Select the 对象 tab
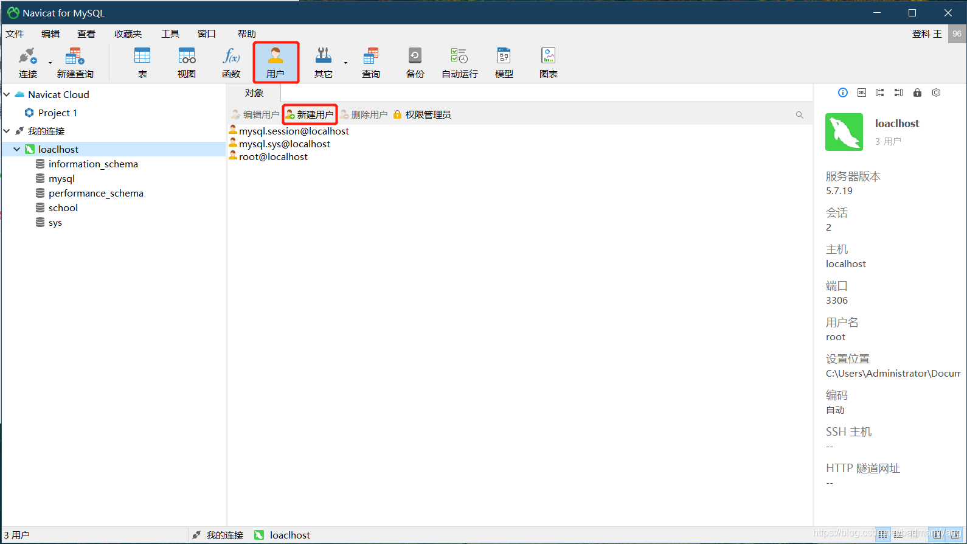 tap(254, 93)
